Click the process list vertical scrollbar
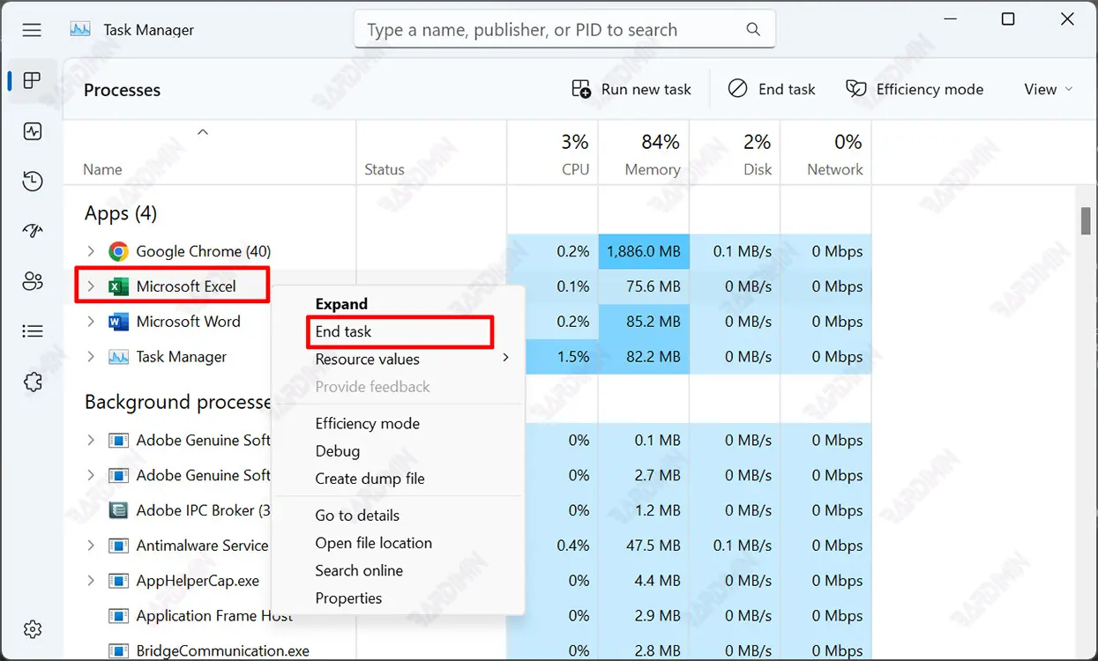The width and height of the screenshot is (1098, 661). coord(1086,220)
